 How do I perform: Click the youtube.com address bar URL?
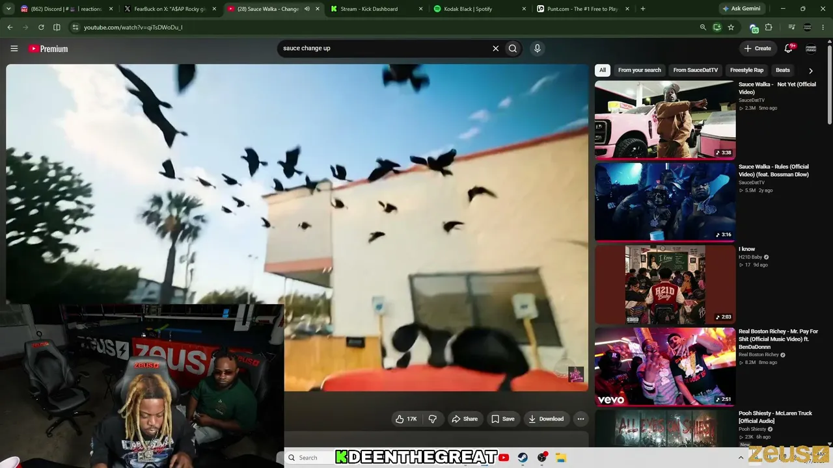133,27
